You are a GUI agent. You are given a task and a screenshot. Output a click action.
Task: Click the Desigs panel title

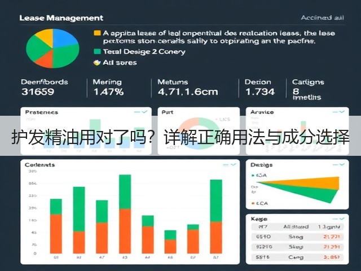261,165
